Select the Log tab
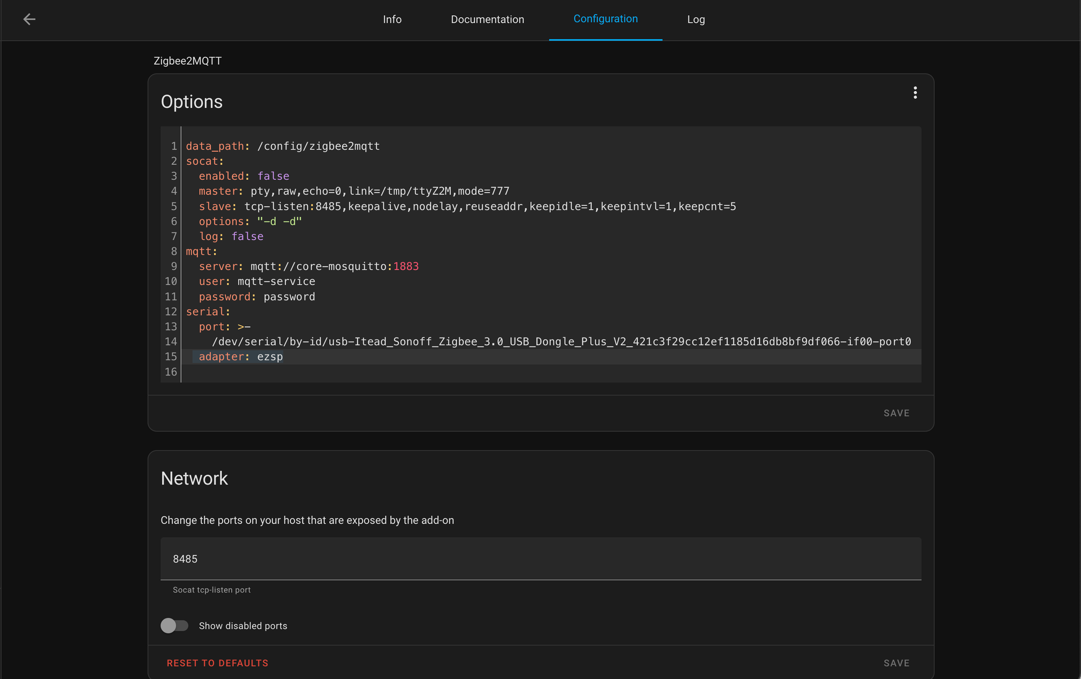This screenshot has height=679, width=1081. pyautogui.click(x=696, y=19)
